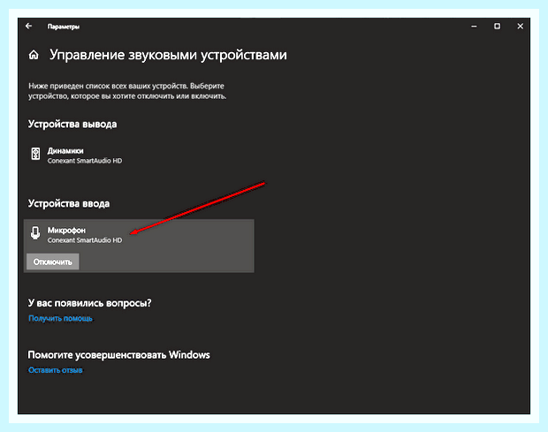Click the description paragraph starting with Ниже приведен

(127, 91)
